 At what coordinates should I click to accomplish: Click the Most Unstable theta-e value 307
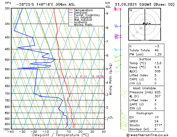[x=158, y=96]
